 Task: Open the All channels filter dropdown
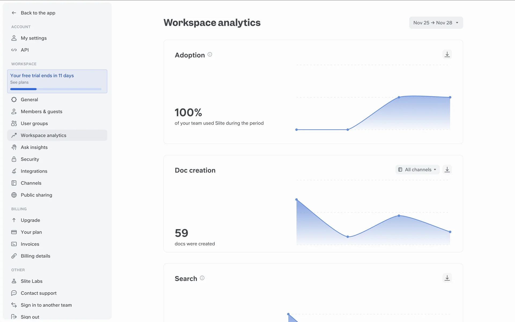(417, 170)
